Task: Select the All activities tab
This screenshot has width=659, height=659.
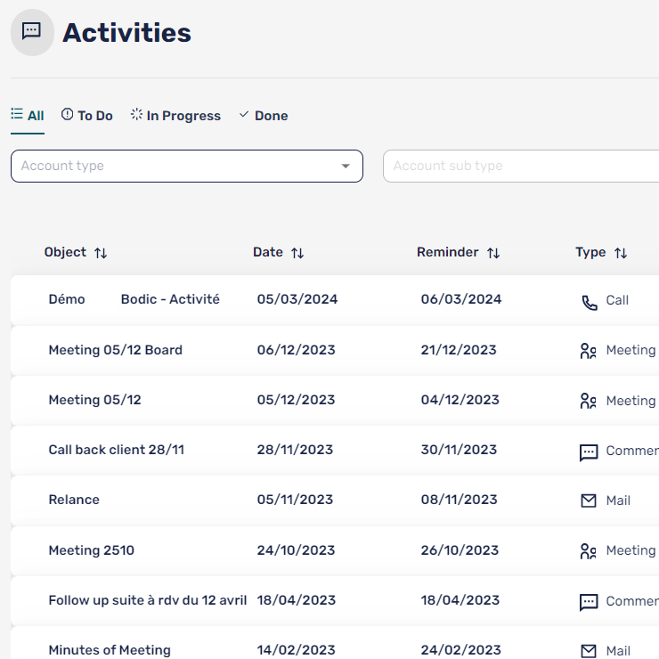Action: click(x=28, y=116)
